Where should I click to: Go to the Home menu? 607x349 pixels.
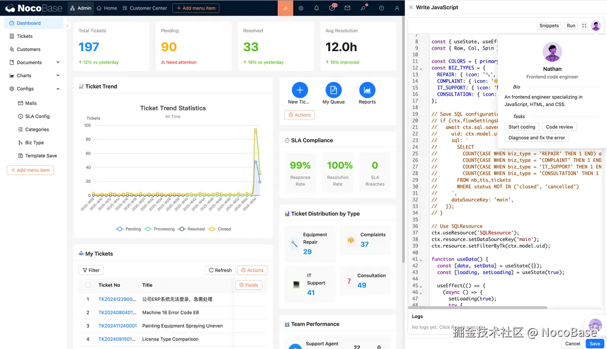(107, 8)
